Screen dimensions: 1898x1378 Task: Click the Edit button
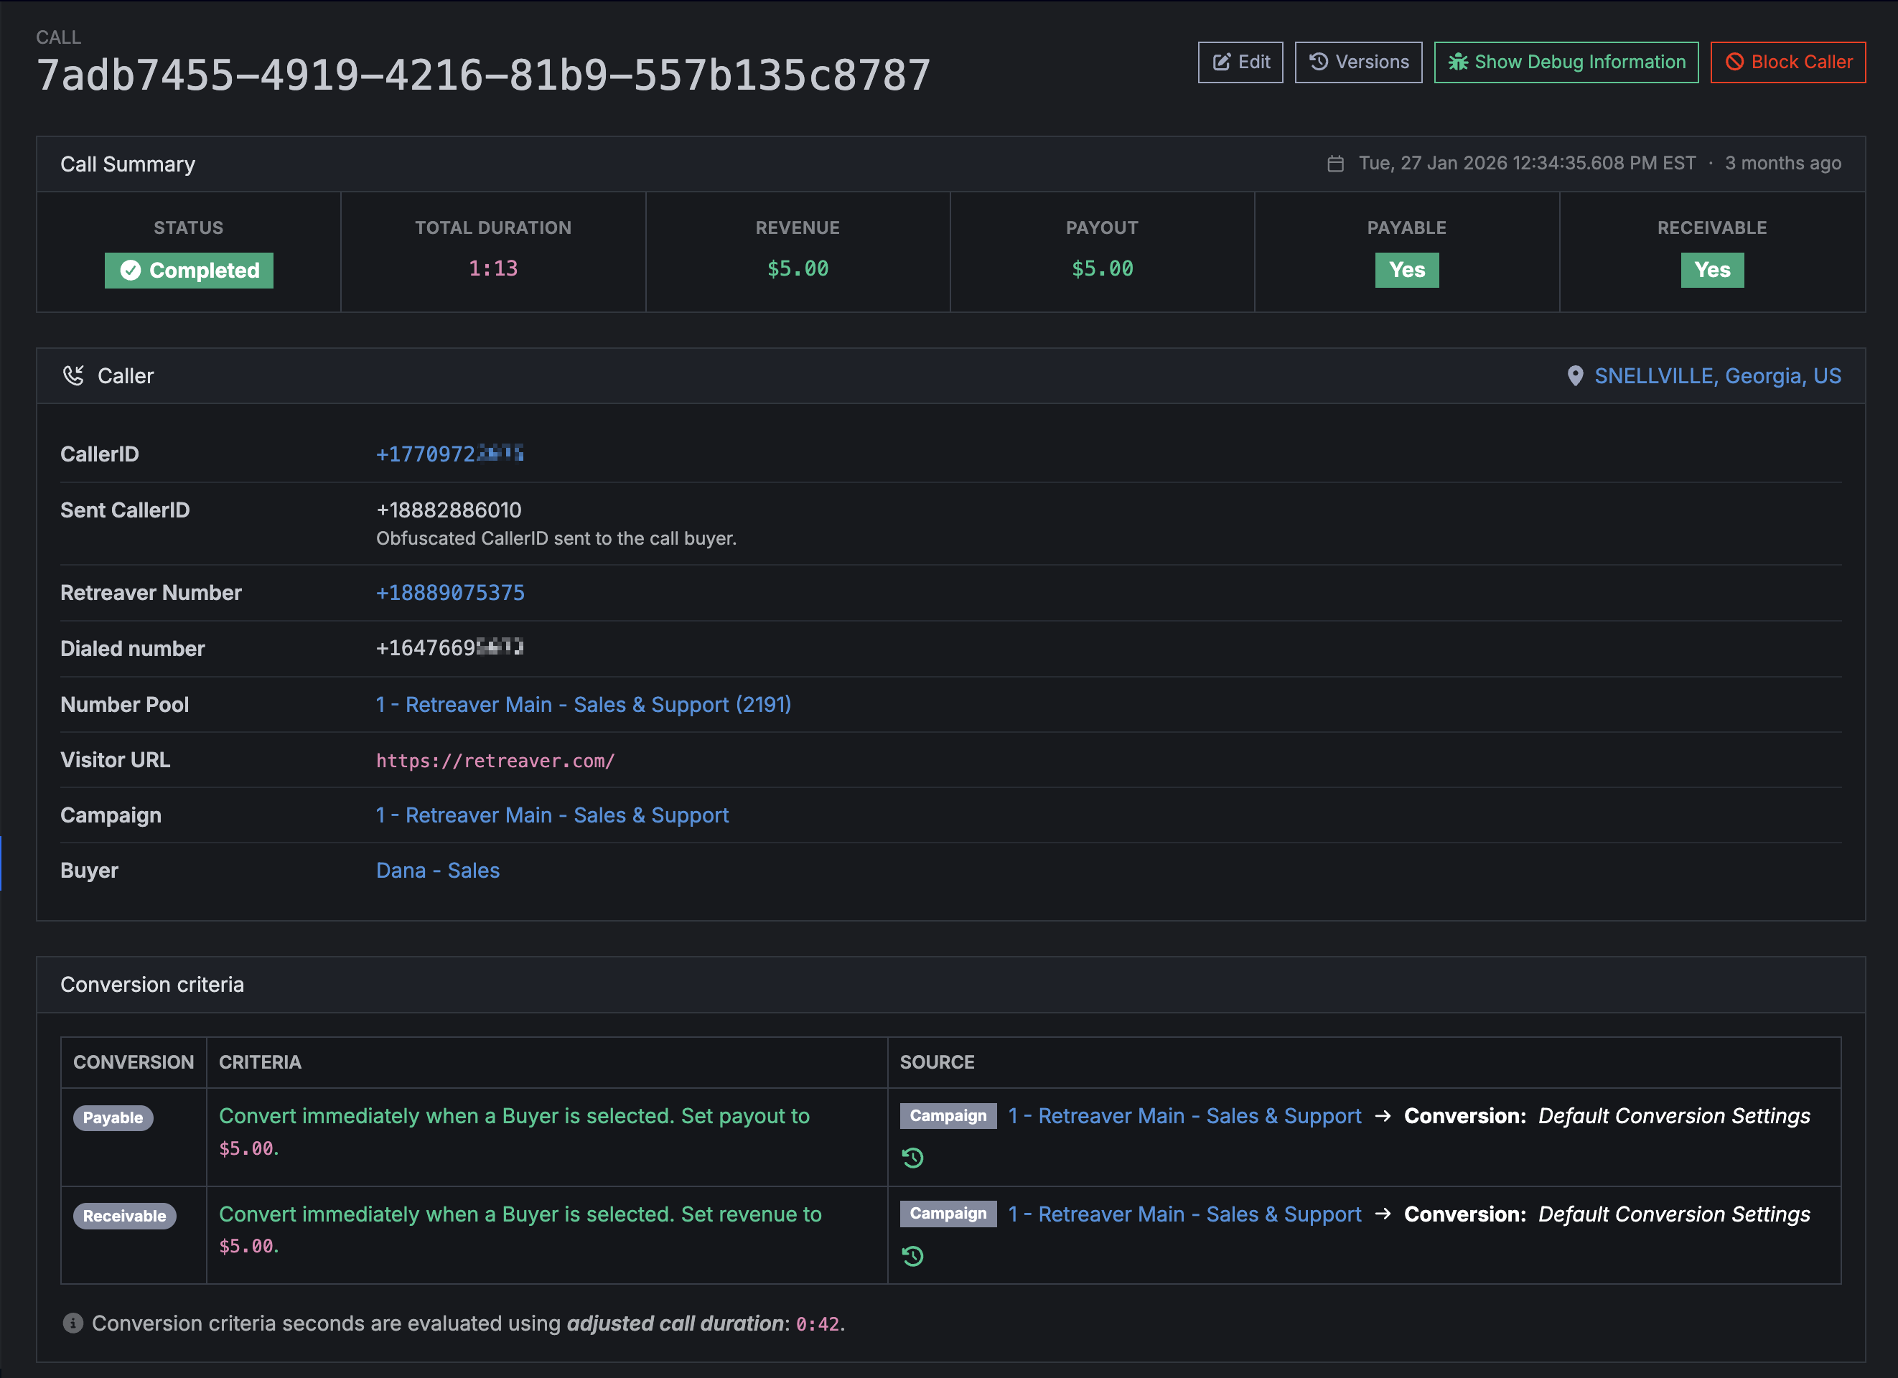1240,62
